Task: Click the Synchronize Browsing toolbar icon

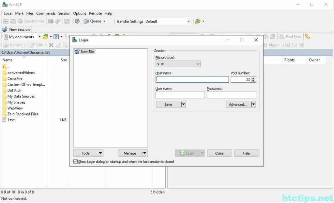Action: pos(67,21)
